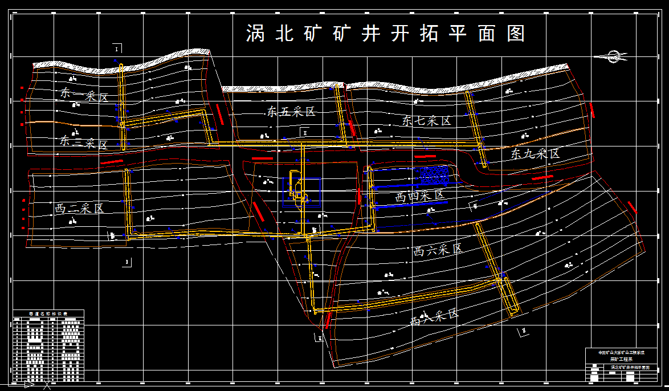Select the 涡北矿矿井开拓平面图 title text
This screenshot has height=391, width=669.
(x=386, y=32)
